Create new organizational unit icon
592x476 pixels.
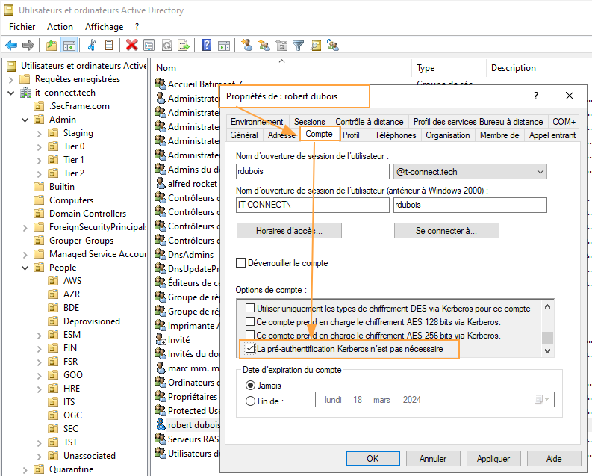point(281,46)
